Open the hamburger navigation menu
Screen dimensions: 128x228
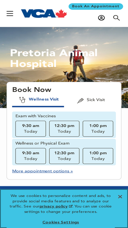[10, 14]
